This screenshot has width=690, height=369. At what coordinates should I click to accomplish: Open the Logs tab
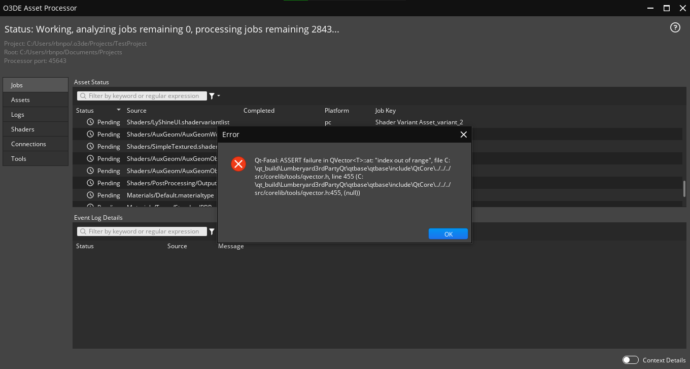[36, 114]
